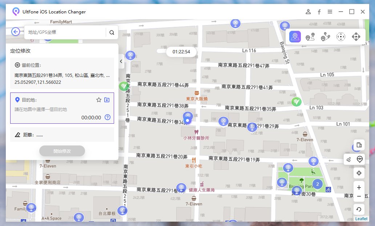Click the Ln 105 street label
Screen dimensions: 375x226
click(x=327, y=75)
